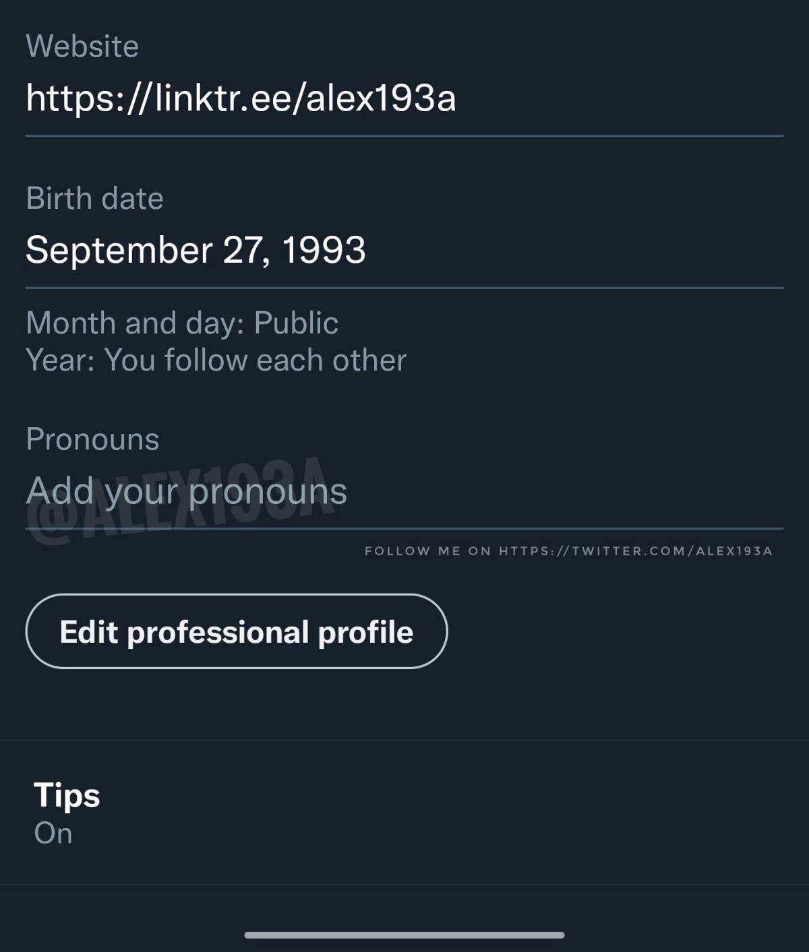Select the Month and day: Public visibility line
Viewport: 809px width, 952px height.
tap(182, 323)
